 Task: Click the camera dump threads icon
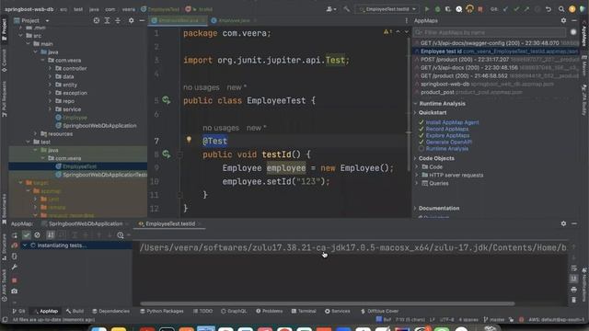[15, 291]
